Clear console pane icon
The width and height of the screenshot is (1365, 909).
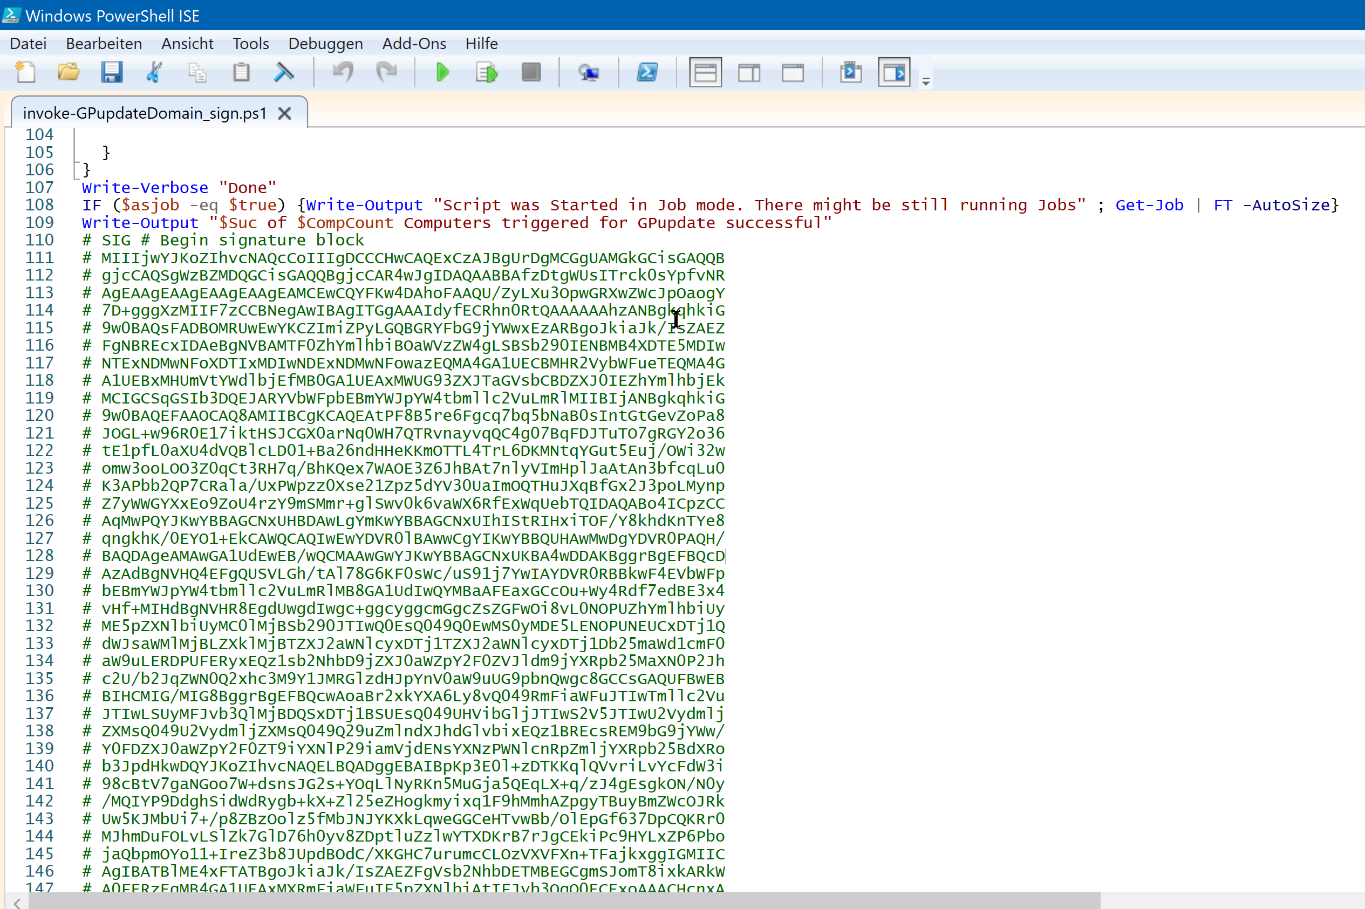click(x=284, y=72)
